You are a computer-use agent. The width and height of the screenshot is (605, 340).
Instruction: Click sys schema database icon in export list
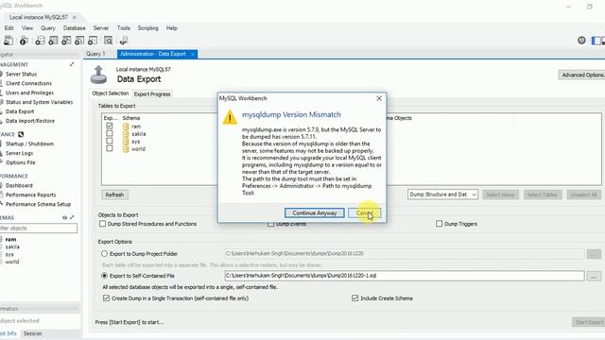click(126, 142)
